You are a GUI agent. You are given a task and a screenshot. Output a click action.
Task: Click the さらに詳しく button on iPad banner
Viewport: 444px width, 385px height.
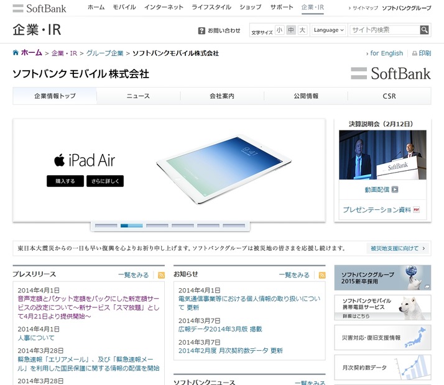(105, 181)
